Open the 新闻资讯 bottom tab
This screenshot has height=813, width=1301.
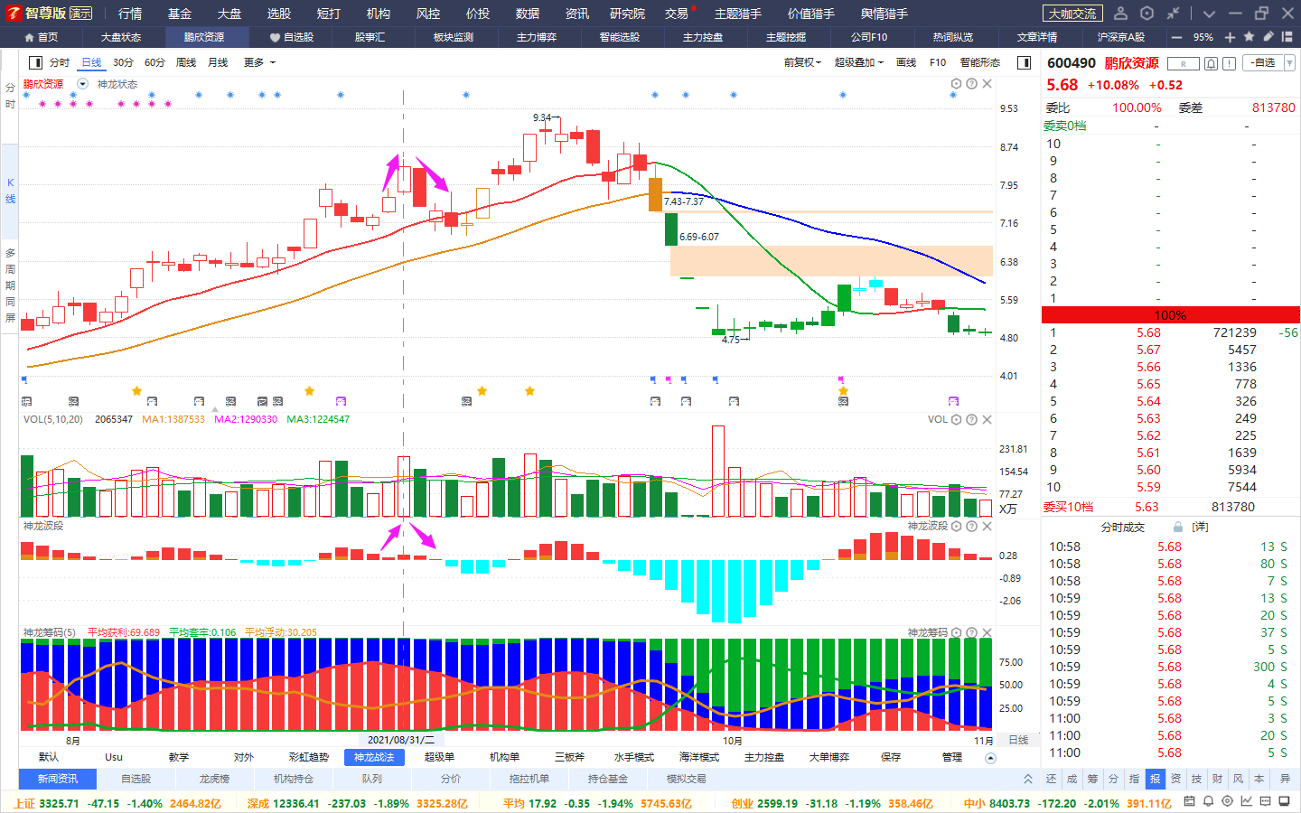tap(58, 779)
